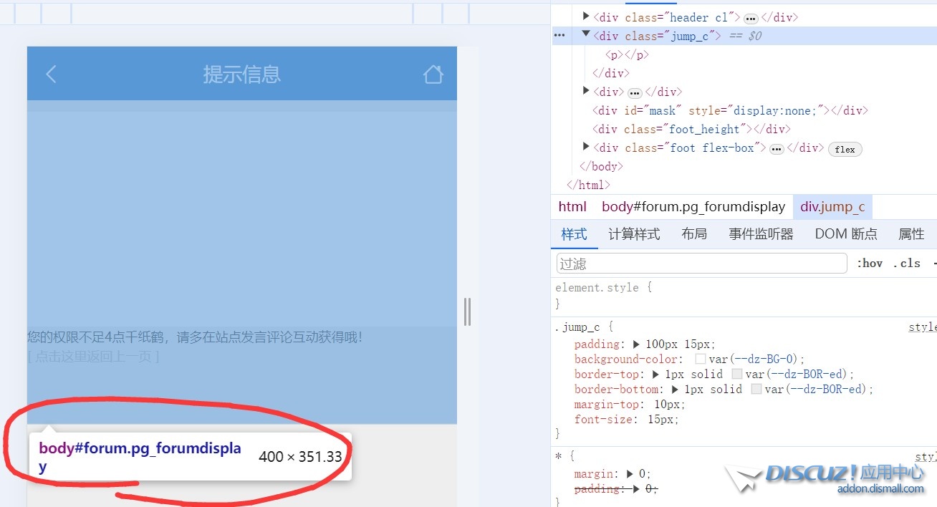
Task: Open the 事件监听器 tab
Action: tap(761, 234)
